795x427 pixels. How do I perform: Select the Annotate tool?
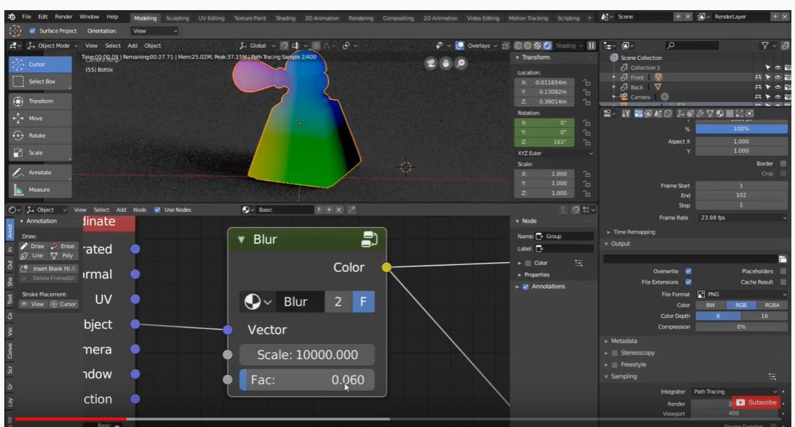(40, 172)
